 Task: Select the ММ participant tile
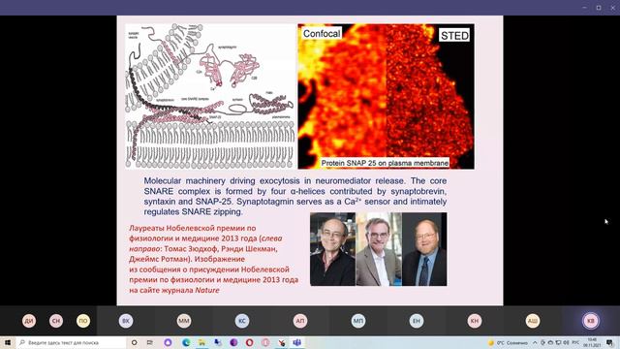coord(184,321)
